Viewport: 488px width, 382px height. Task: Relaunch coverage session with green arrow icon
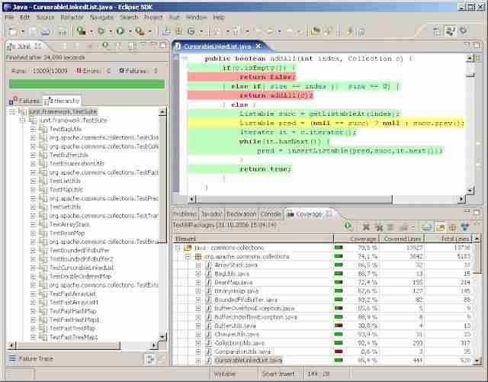point(348,227)
